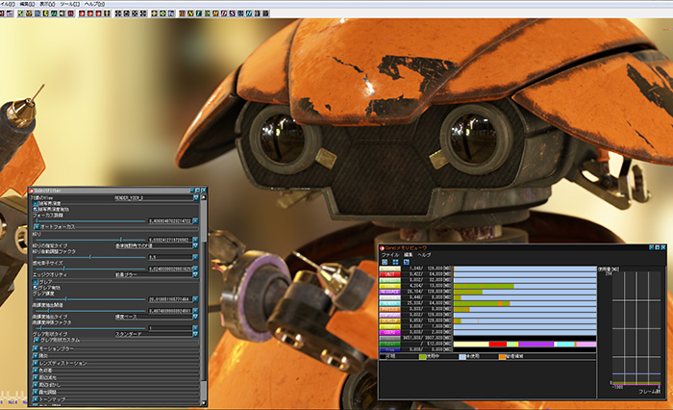Toggle the 被写界深度有効 checkbox

[x=36, y=209]
